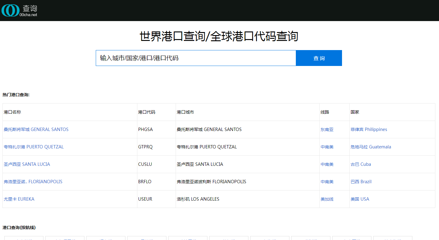Open the EUREKA port link
Image resolution: width=439 pixels, height=240 pixels.
pyautogui.click(x=19, y=199)
